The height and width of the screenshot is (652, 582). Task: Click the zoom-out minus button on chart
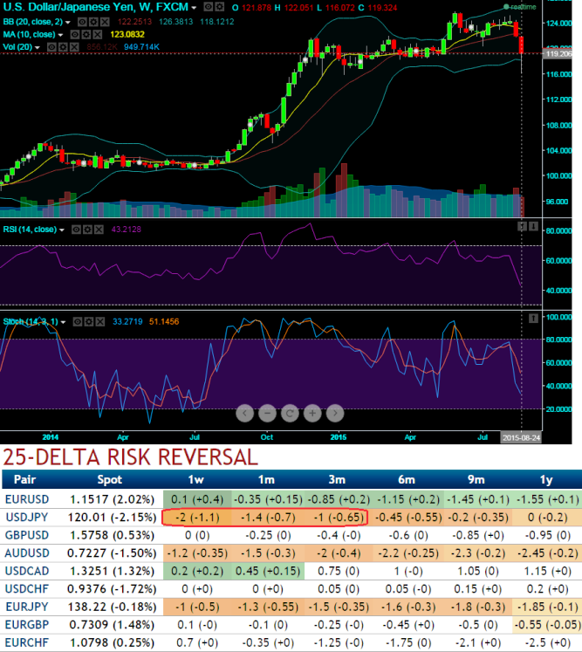point(267,414)
